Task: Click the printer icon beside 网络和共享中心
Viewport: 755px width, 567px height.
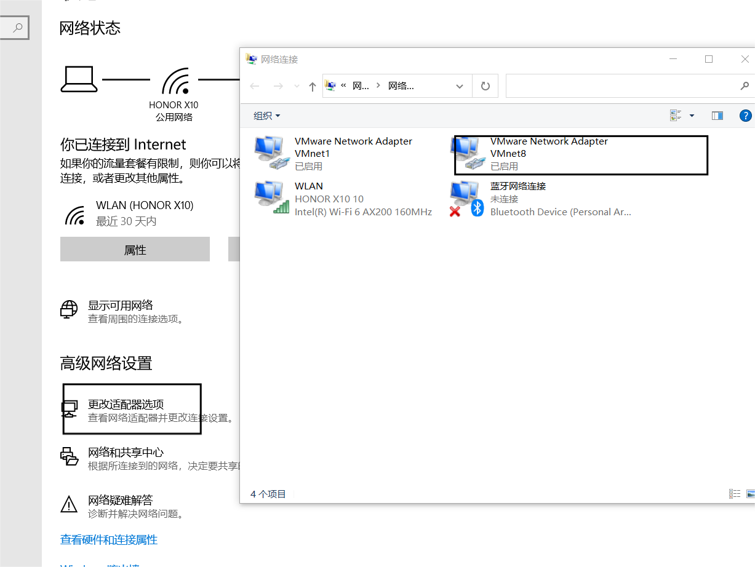Action: coord(70,457)
